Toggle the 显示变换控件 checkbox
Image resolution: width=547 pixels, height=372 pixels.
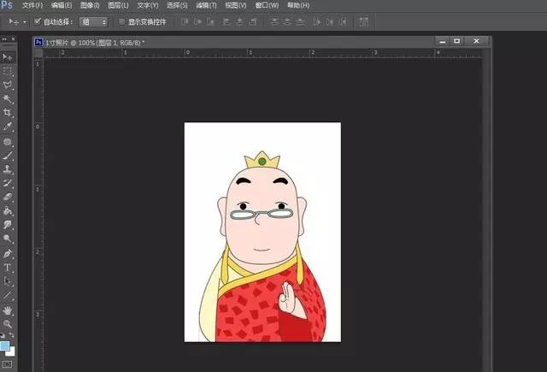point(121,21)
